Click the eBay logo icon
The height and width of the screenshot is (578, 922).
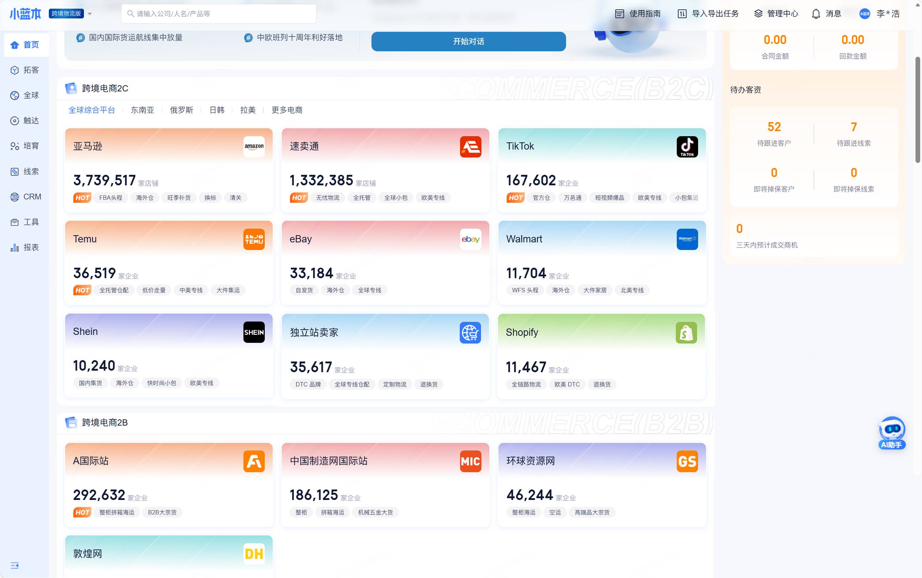tap(470, 239)
